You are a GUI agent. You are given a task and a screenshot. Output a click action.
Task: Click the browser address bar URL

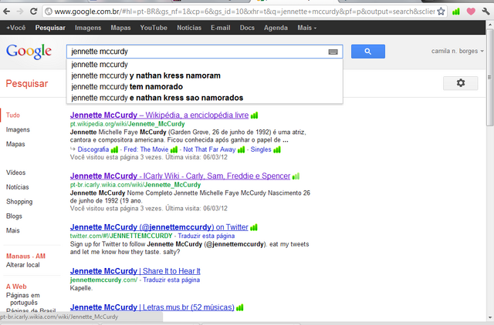click(x=244, y=12)
